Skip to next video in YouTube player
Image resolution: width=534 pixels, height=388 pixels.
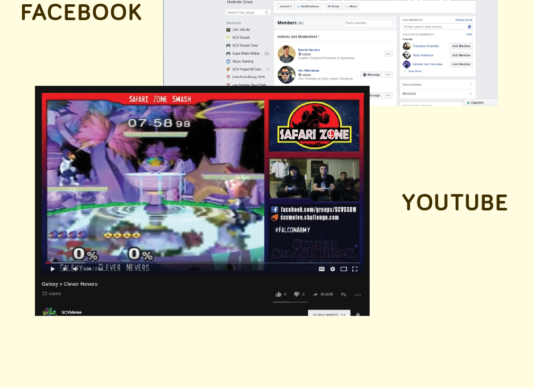point(65,269)
